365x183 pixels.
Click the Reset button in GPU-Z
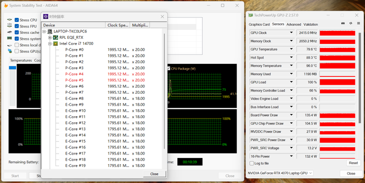(x=353, y=163)
